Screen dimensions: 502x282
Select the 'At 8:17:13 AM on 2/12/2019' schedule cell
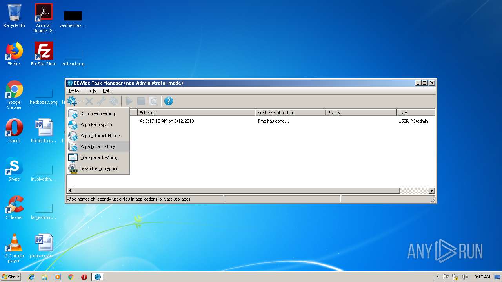point(167,121)
